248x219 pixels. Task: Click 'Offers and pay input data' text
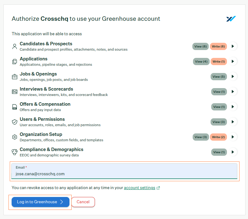click(40, 110)
